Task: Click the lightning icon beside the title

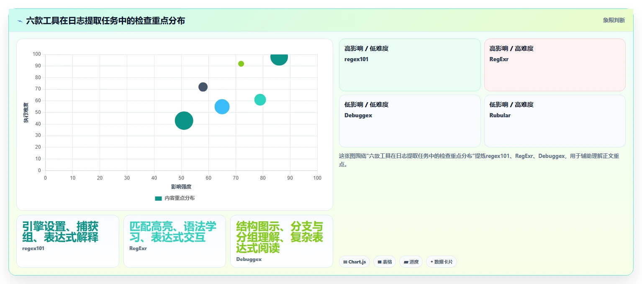Action: [x=20, y=21]
